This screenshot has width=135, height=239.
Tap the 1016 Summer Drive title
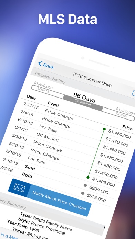coord(92,80)
